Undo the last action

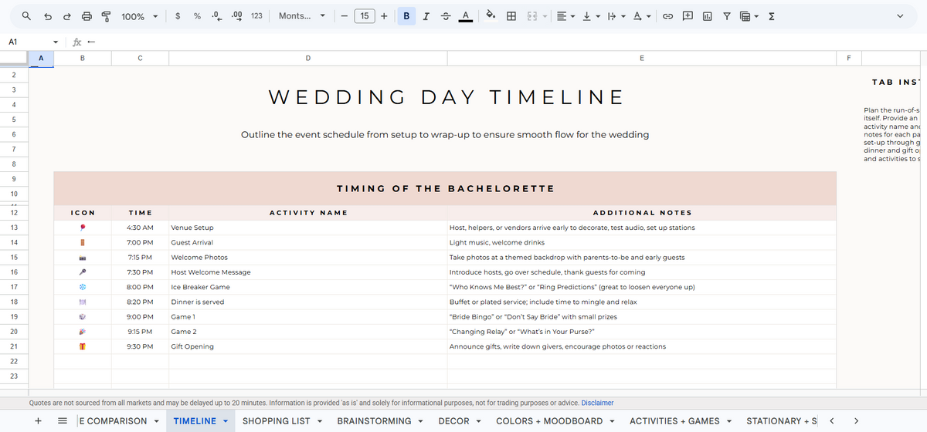[x=48, y=15]
